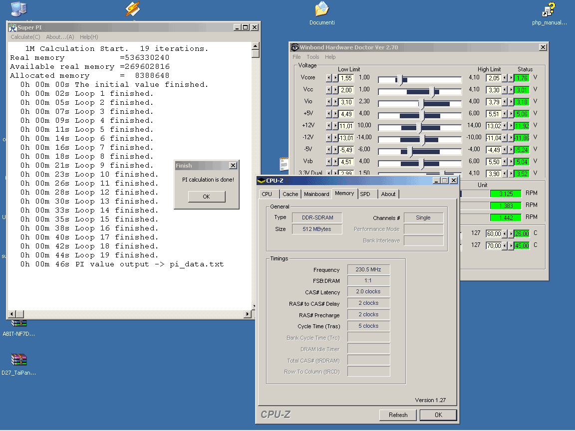Screen dimensions: 575x431
Task: Click Refresh button in CPU-Z
Action: pyautogui.click(x=398, y=415)
